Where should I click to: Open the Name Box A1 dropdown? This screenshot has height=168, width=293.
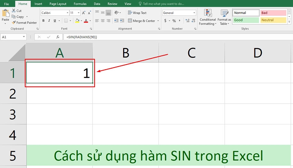pyautogui.click(x=24, y=37)
